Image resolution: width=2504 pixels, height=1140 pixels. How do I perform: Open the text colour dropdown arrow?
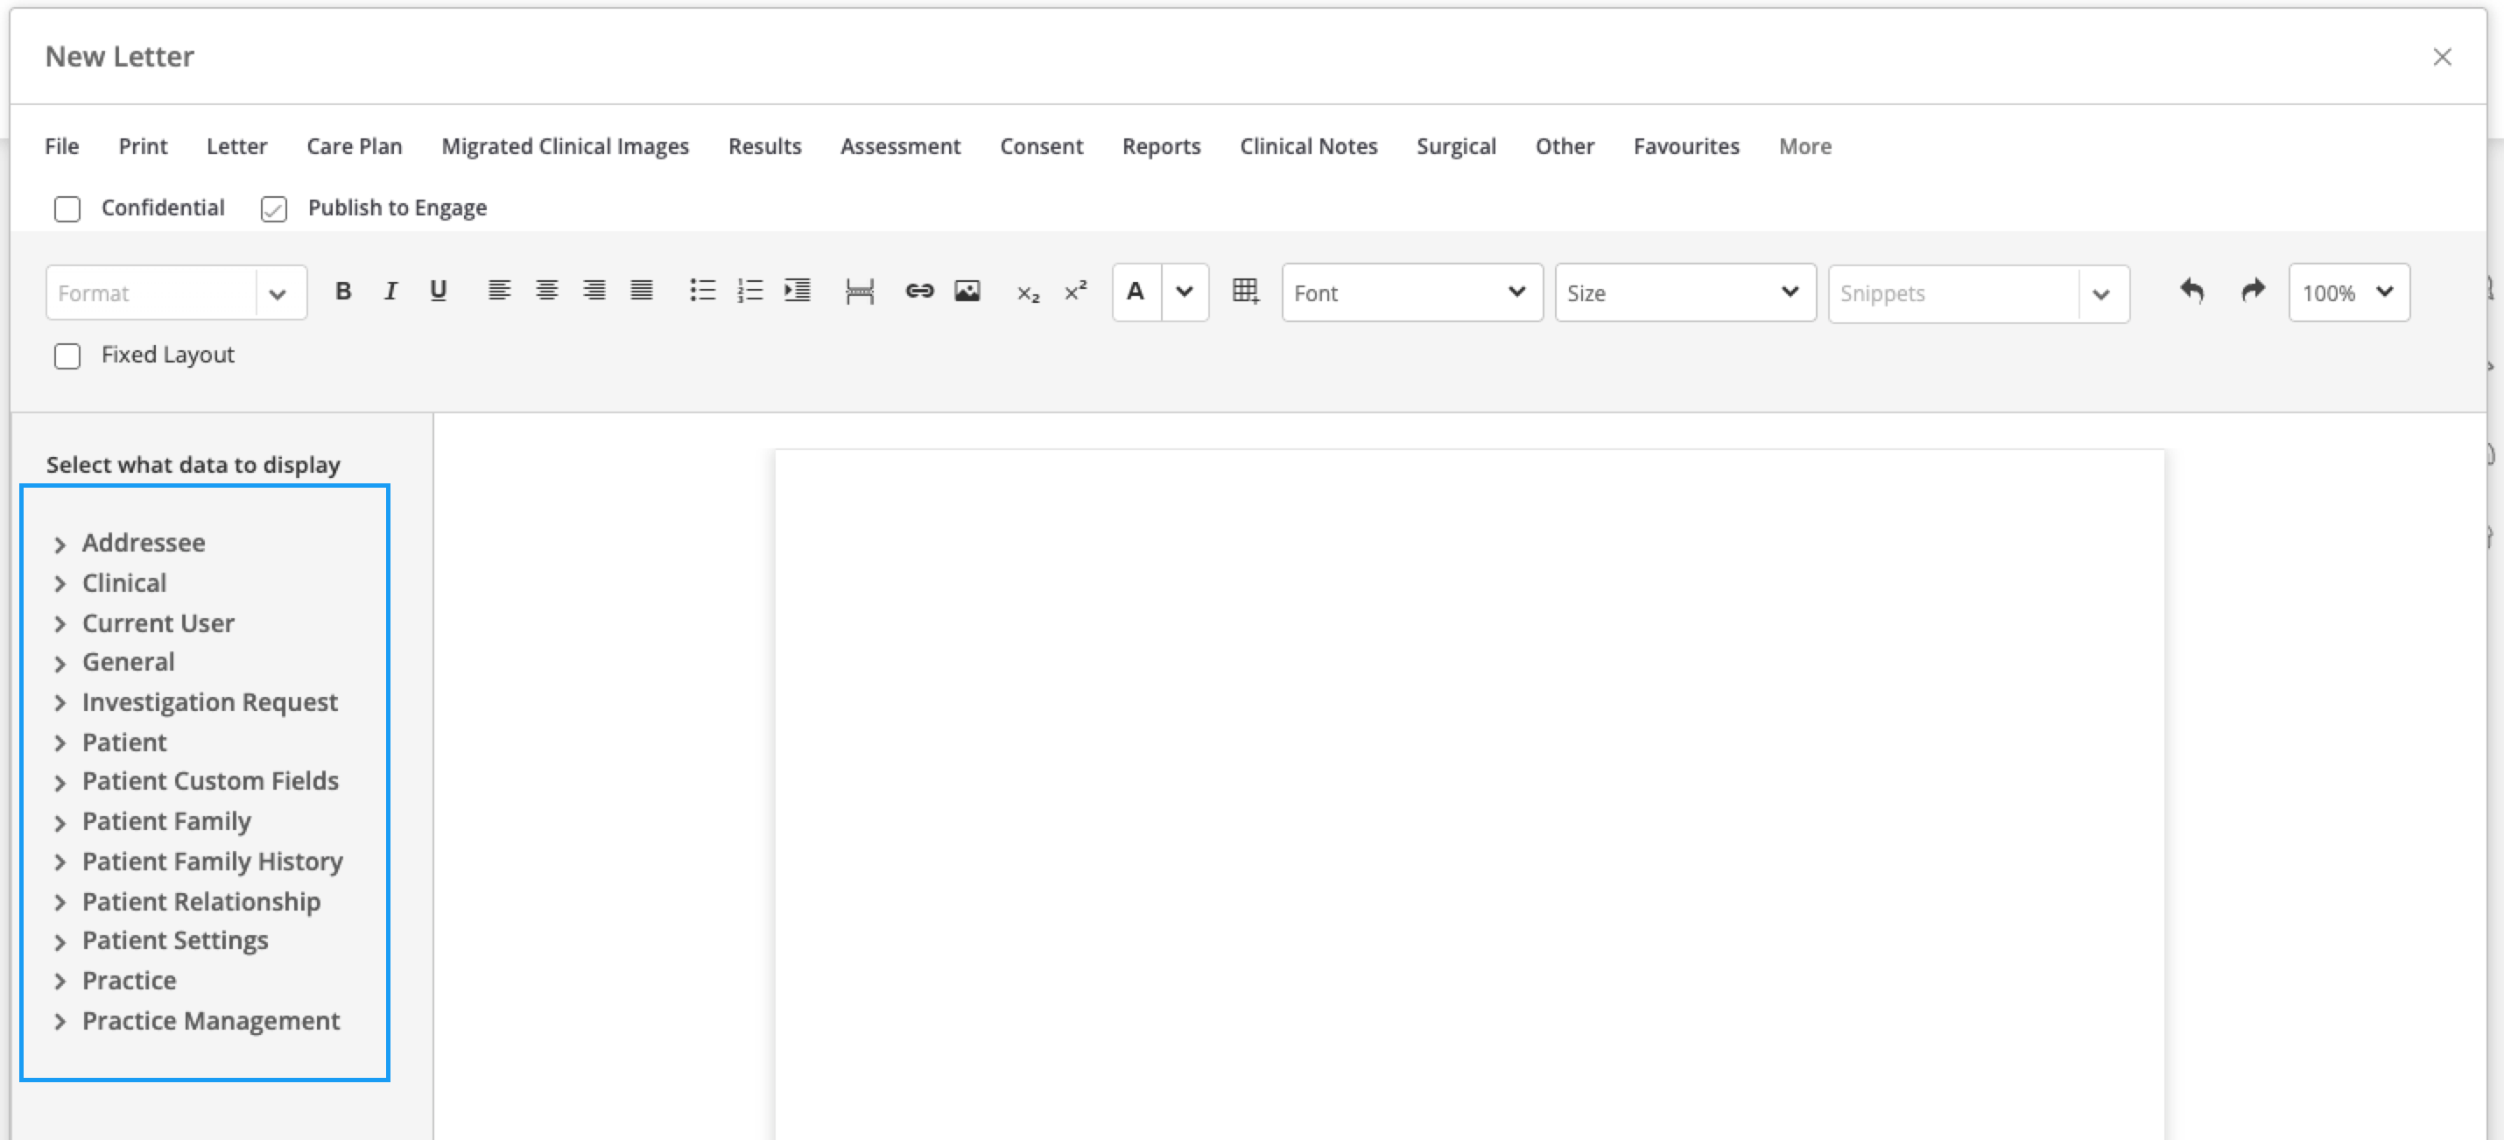point(1185,292)
